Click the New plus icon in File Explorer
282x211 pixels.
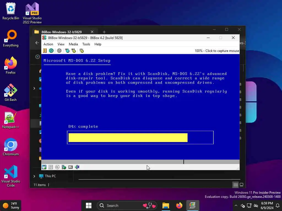click(x=37, y=57)
